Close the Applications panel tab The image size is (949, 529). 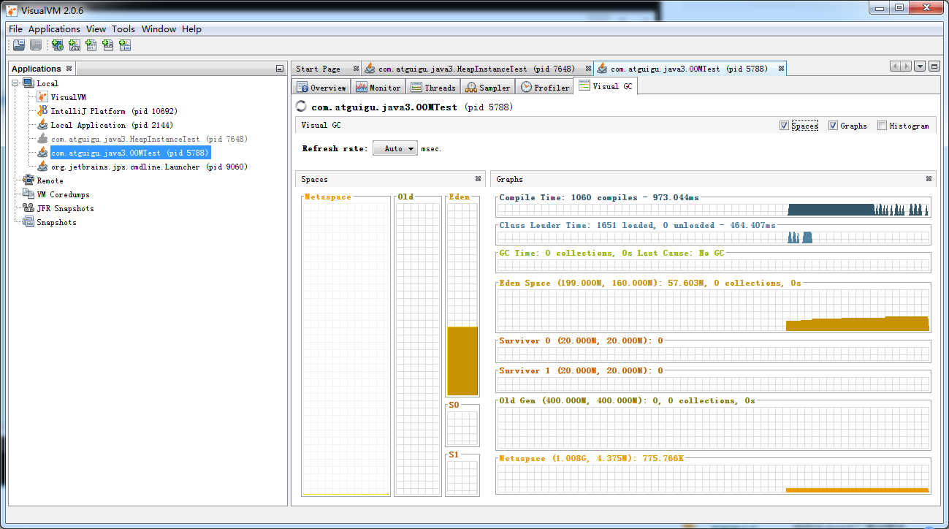[x=69, y=69]
